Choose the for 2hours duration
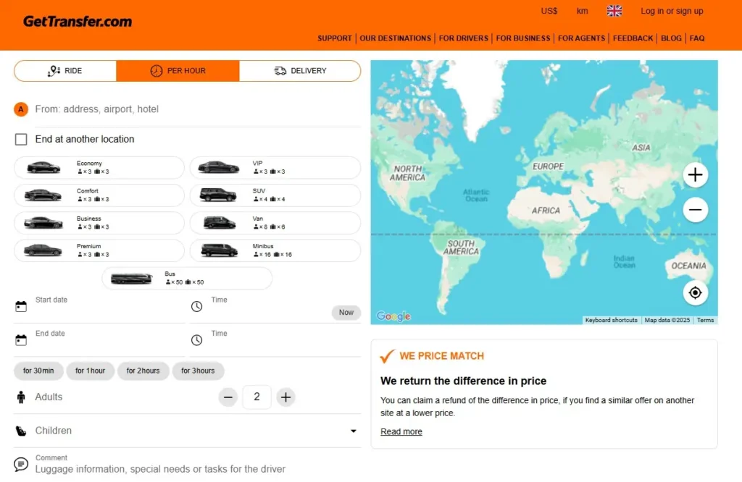The image size is (742, 482). (143, 371)
